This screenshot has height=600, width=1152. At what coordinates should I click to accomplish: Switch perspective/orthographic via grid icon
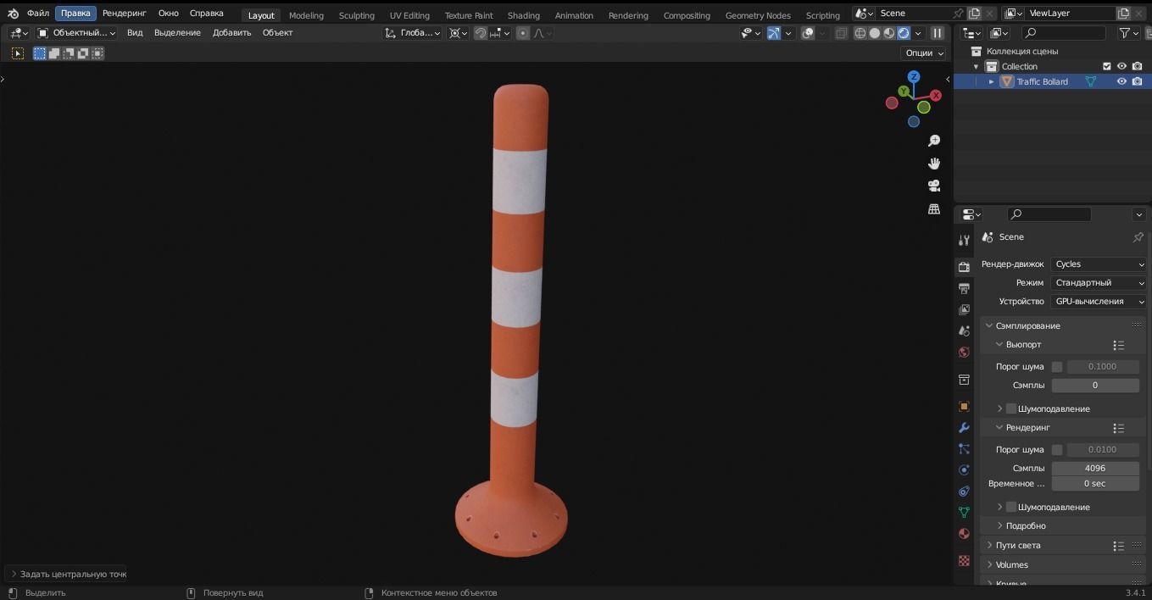pyautogui.click(x=934, y=208)
